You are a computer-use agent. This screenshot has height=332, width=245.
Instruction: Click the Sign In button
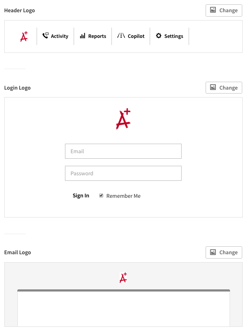[x=81, y=195]
